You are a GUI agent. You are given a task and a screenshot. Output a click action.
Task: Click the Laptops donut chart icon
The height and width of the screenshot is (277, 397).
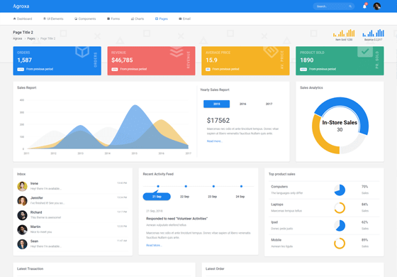coord(340,207)
